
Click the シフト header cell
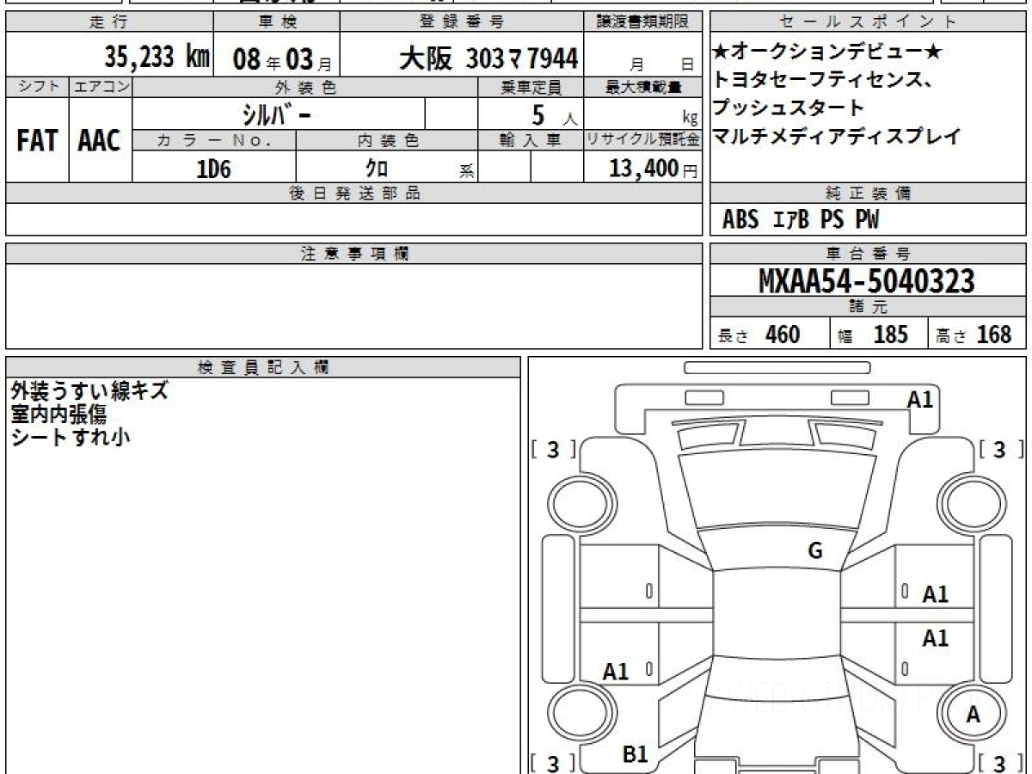point(37,87)
